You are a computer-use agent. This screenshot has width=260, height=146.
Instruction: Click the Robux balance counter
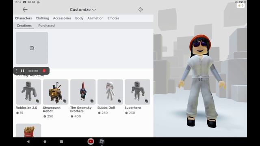click(241, 5)
